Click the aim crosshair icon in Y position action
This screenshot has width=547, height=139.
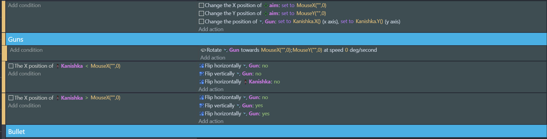click(x=266, y=14)
